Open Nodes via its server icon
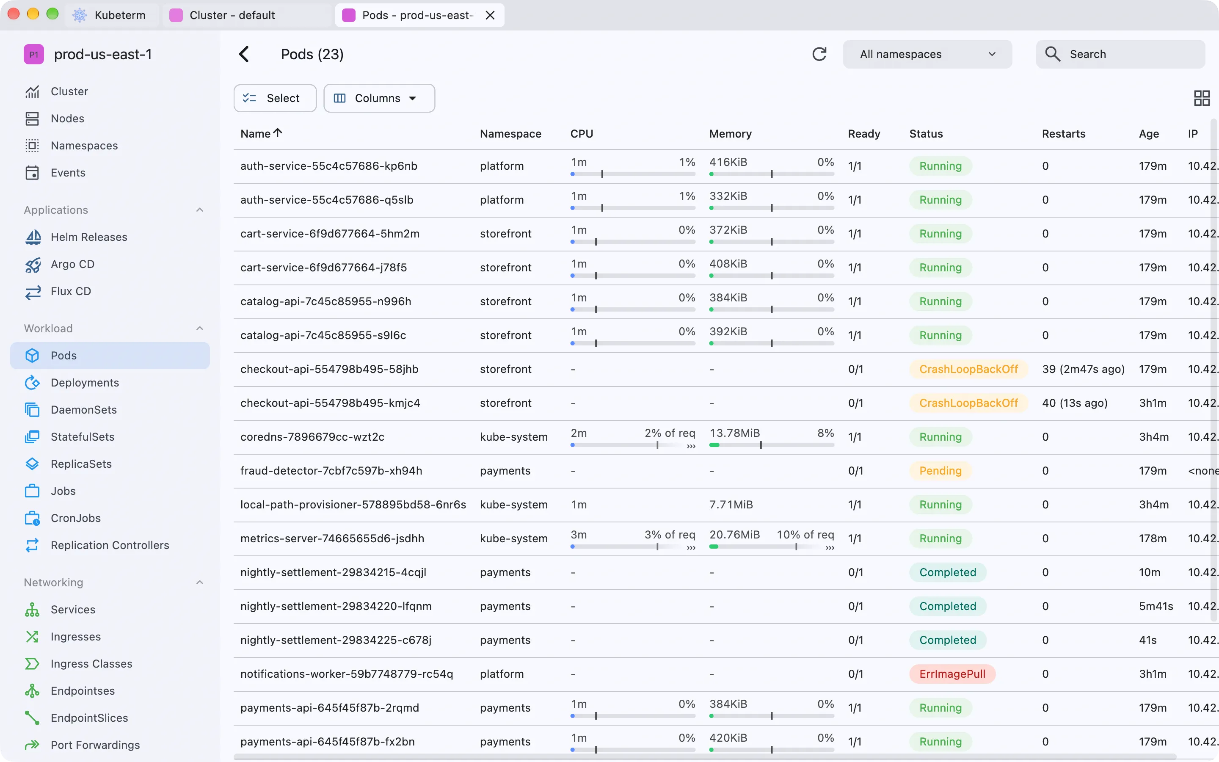 pyautogui.click(x=32, y=119)
